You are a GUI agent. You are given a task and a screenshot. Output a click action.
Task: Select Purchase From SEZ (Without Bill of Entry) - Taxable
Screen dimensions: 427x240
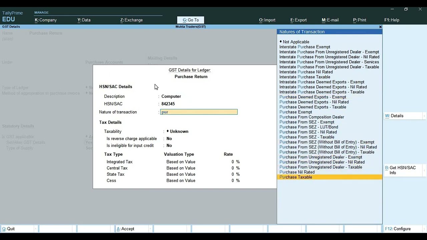coord(330,152)
